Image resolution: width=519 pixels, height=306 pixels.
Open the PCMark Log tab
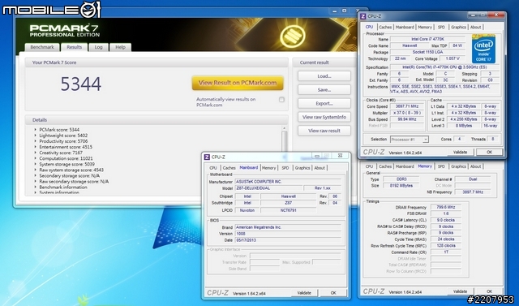coord(98,47)
